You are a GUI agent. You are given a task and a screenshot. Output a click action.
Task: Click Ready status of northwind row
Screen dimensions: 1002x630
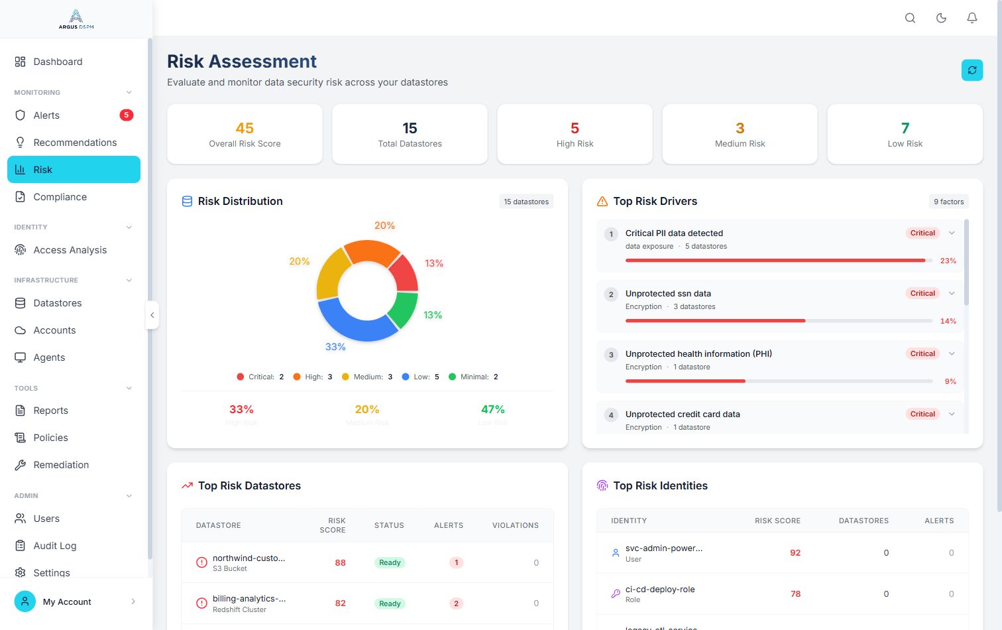click(390, 562)
